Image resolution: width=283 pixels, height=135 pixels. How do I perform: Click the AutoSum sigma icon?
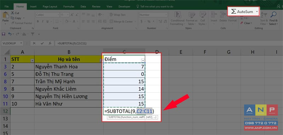(x=234, y=12)
